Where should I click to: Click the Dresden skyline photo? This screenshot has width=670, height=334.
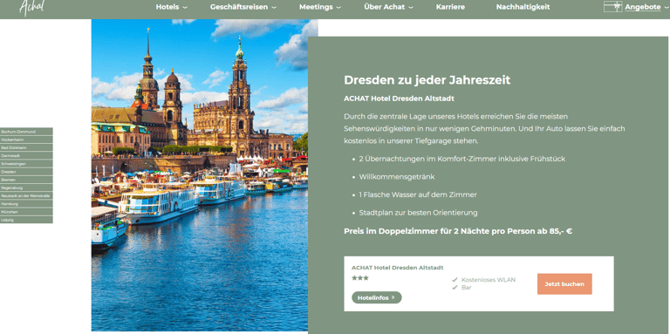[200, 175]
